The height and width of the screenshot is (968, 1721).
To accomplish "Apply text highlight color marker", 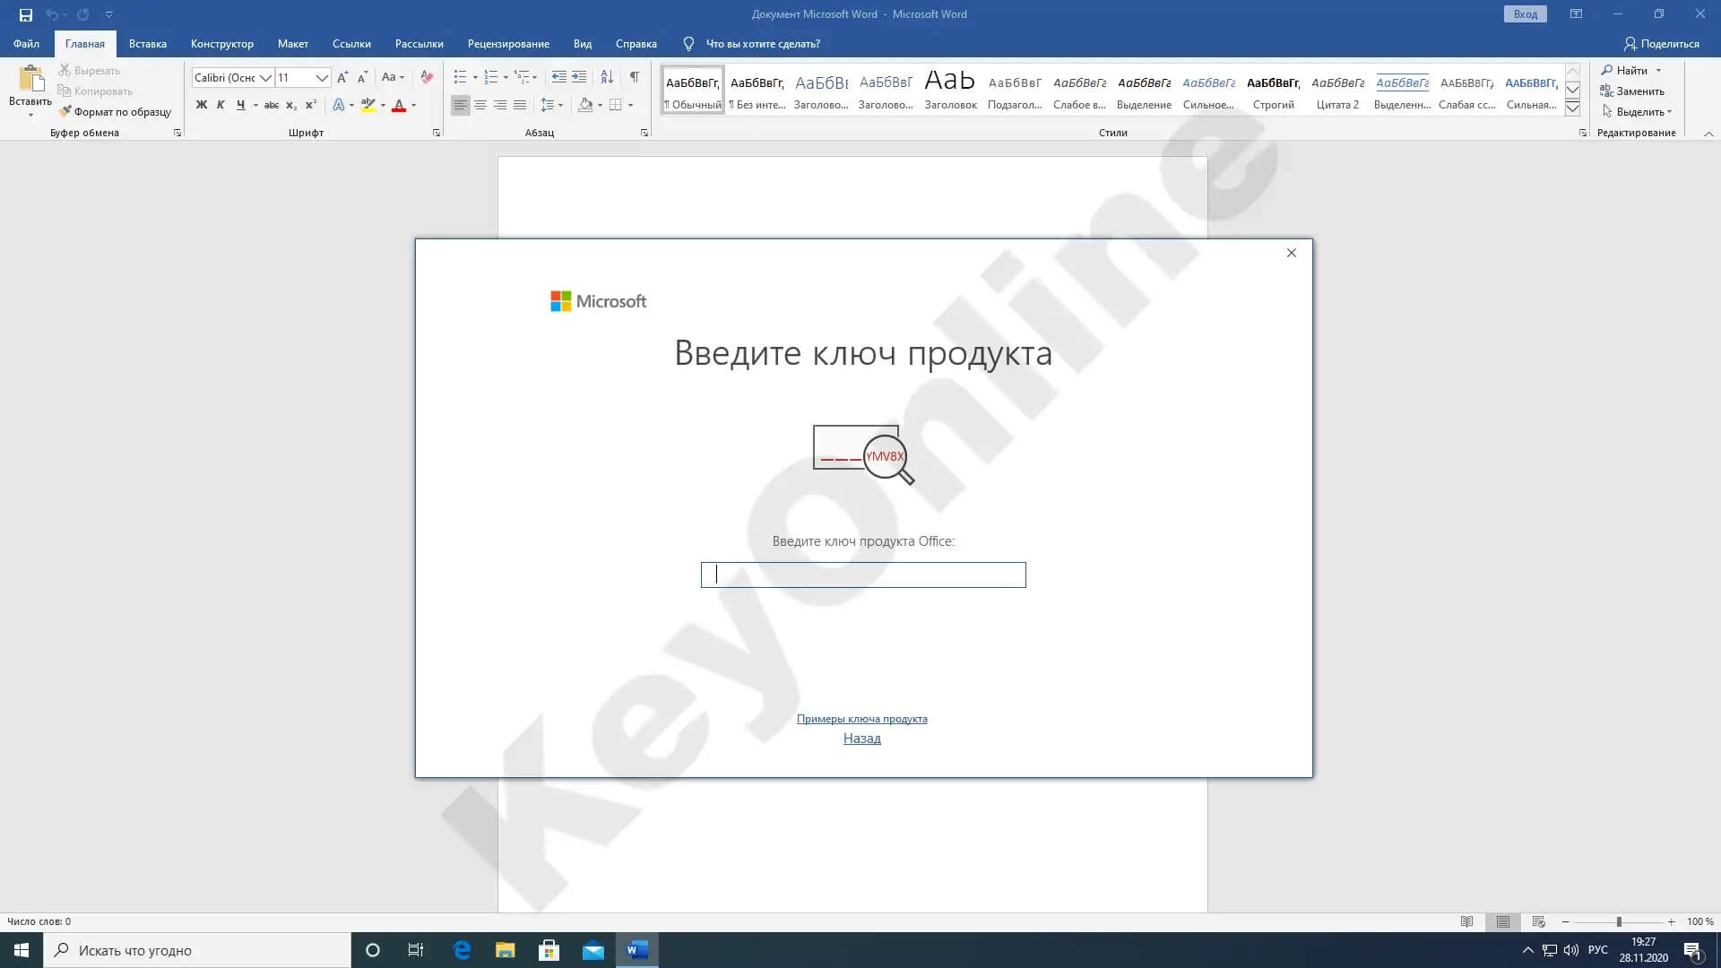I will [368, 105].
